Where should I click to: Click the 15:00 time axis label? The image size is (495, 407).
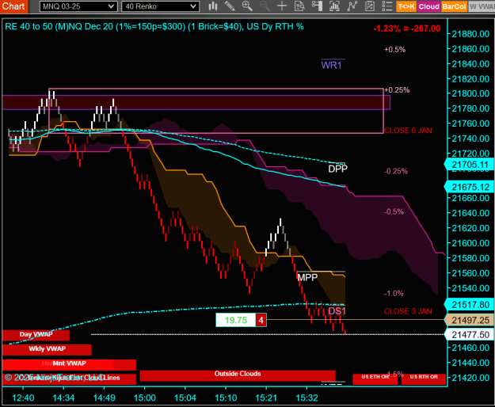click(x=145, y=397)
